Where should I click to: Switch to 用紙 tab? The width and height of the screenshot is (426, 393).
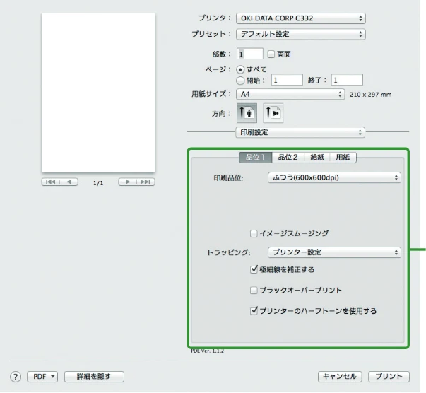point(343,158)
